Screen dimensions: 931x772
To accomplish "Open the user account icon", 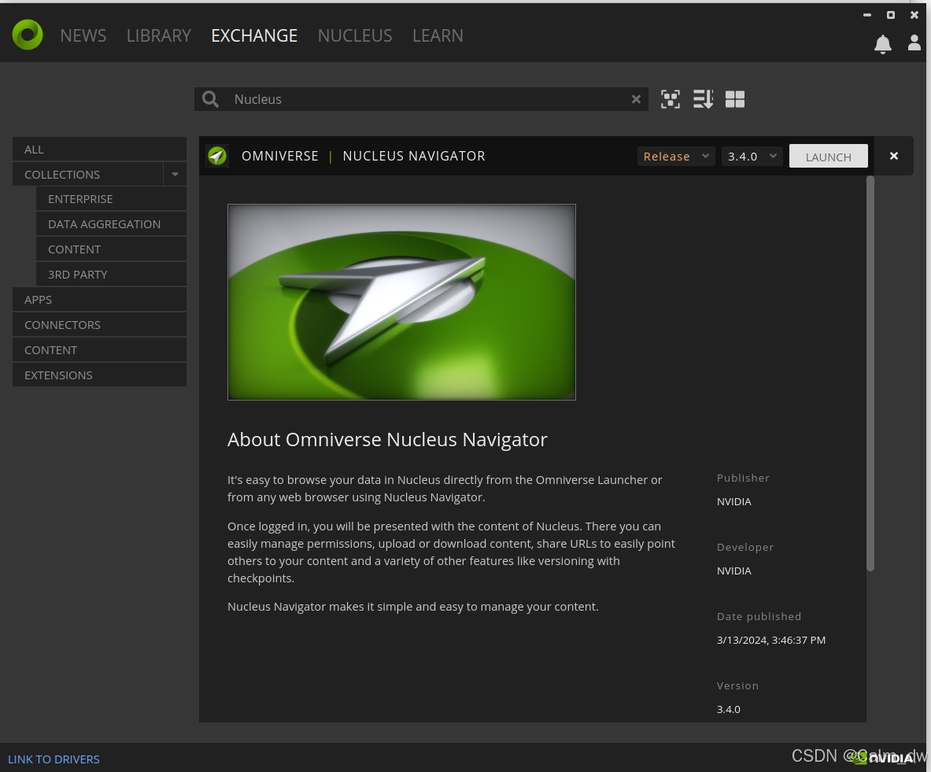I will [x=914, y=43].
